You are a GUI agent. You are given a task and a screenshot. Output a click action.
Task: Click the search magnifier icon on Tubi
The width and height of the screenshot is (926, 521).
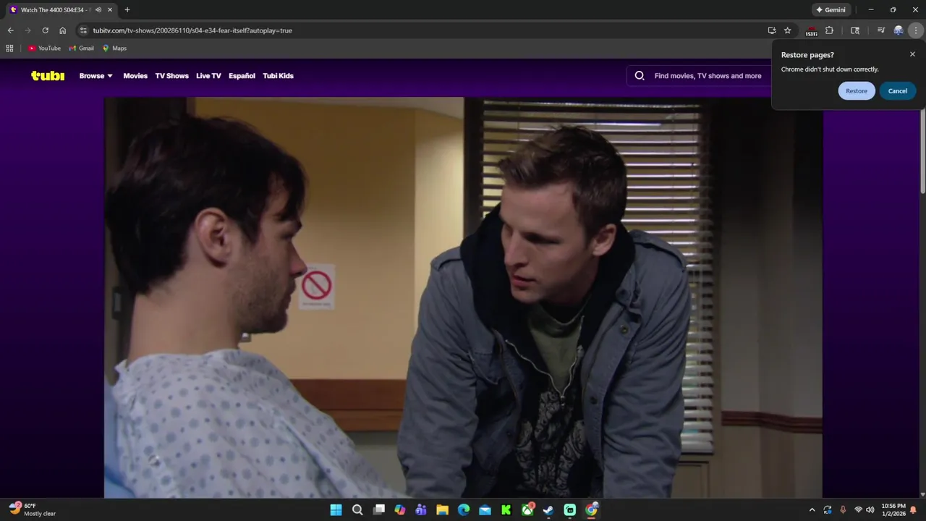pyautogui.click(x=640, y=75)
